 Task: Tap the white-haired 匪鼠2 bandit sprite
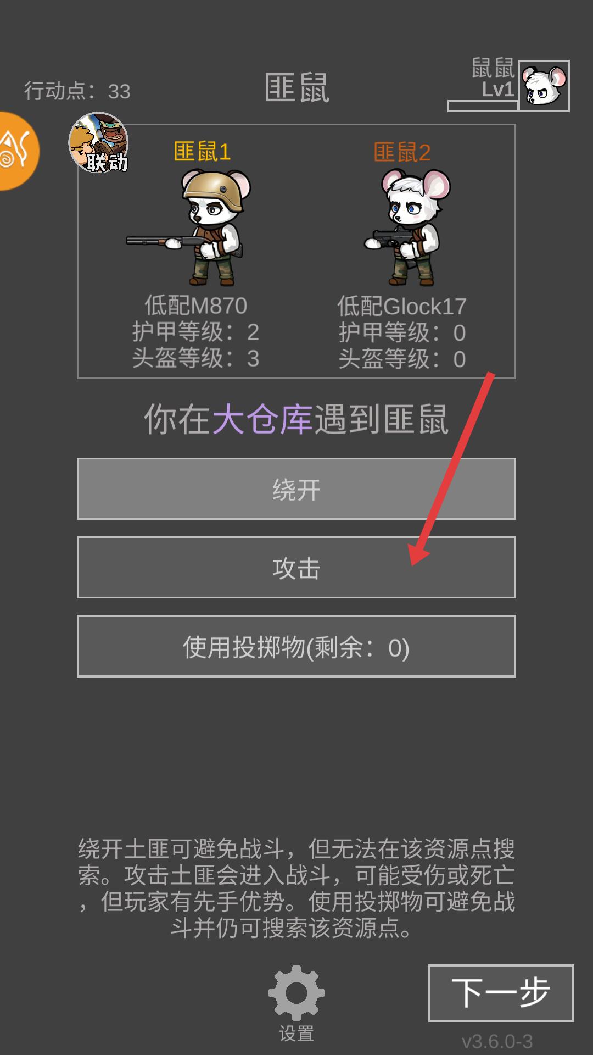[407, 227]
